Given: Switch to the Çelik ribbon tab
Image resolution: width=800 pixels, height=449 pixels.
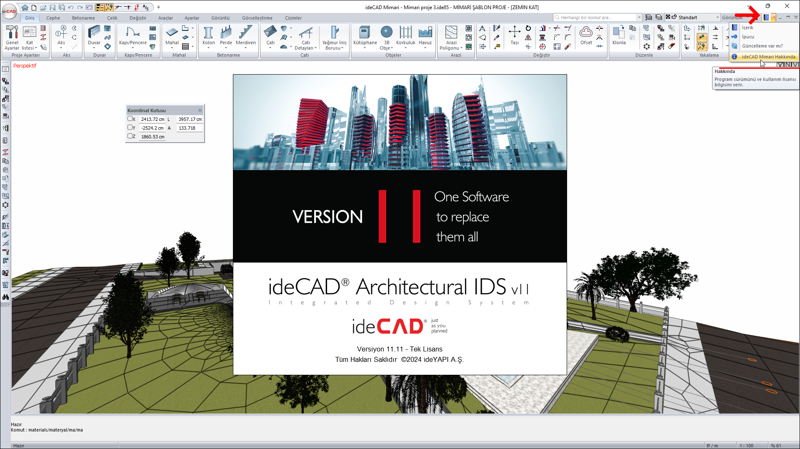Looking at the screenshot, I should coord(112,18).
